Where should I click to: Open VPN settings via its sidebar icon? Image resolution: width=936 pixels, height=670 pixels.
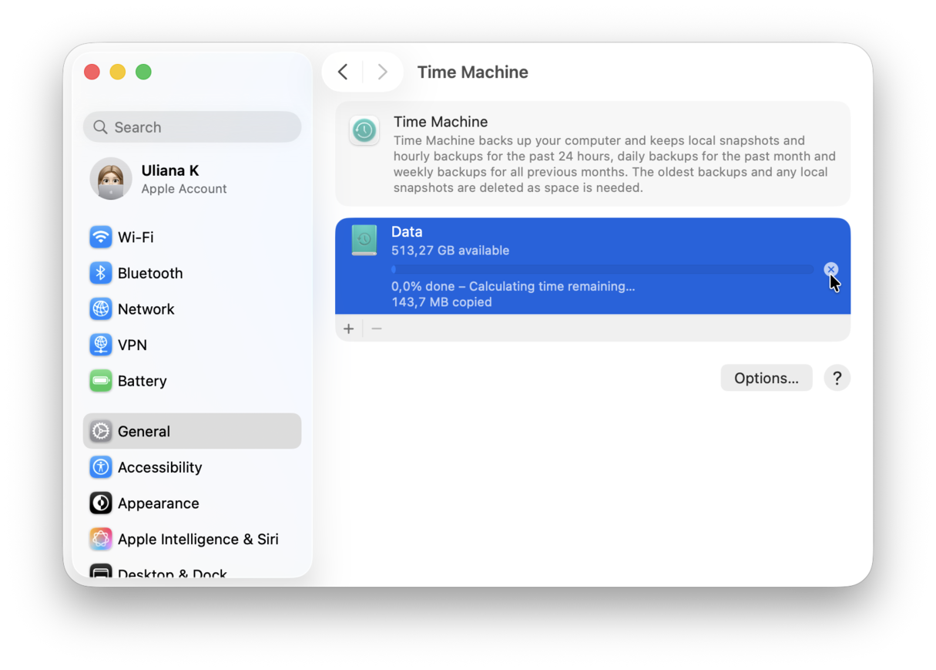pyautogui.click(x=101, y=345)
